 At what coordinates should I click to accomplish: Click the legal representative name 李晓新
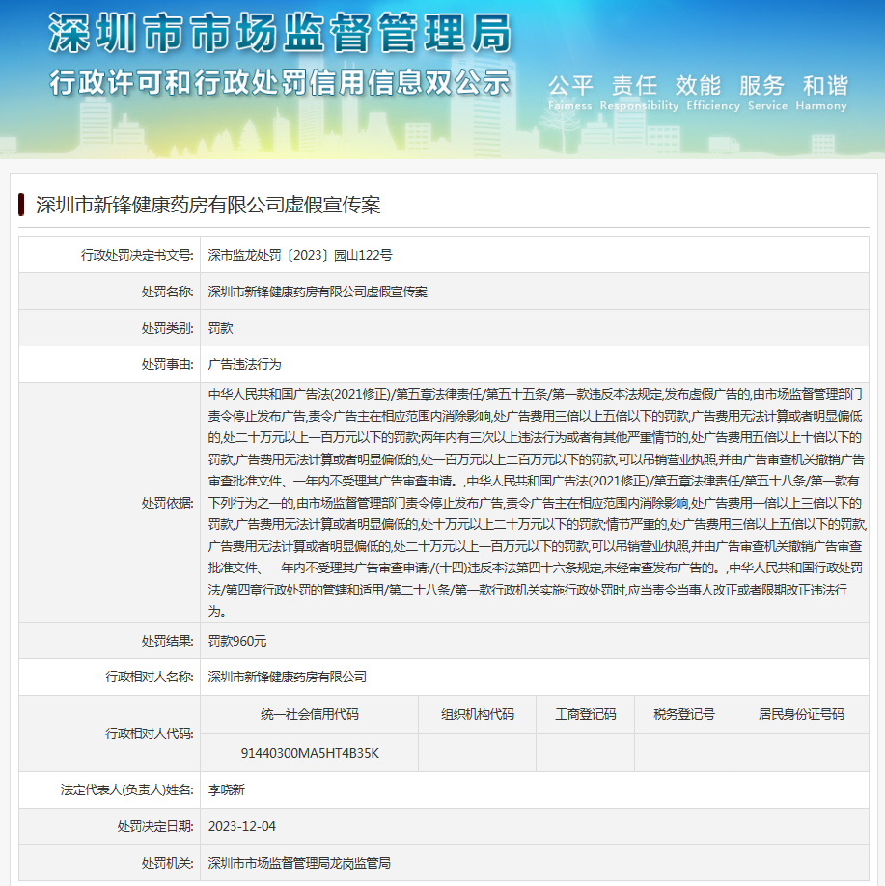[x=227, y=789]
